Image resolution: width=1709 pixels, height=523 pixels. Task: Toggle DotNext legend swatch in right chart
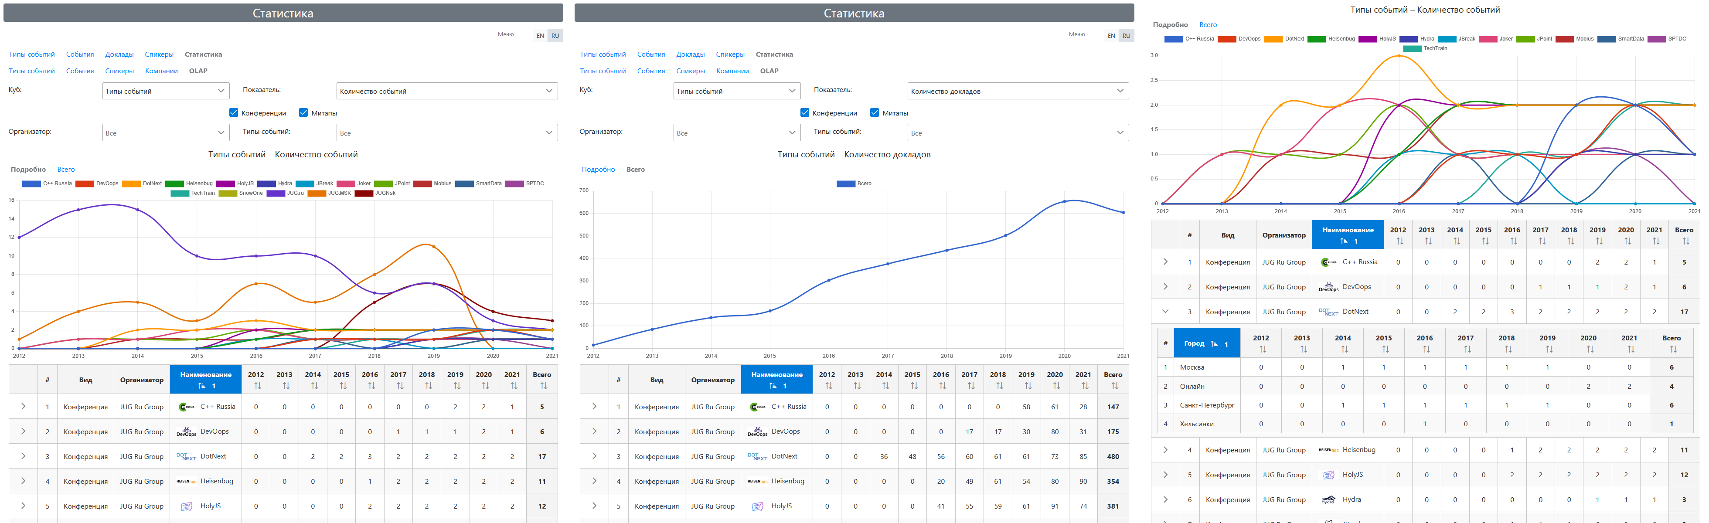1274,39
